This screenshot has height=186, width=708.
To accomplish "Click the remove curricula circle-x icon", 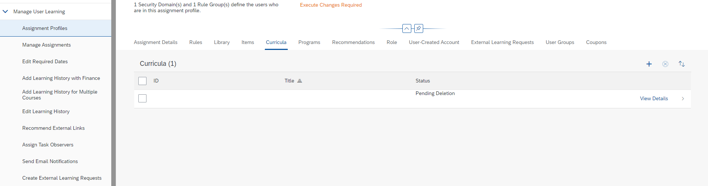I will click(x=665, y=64).
